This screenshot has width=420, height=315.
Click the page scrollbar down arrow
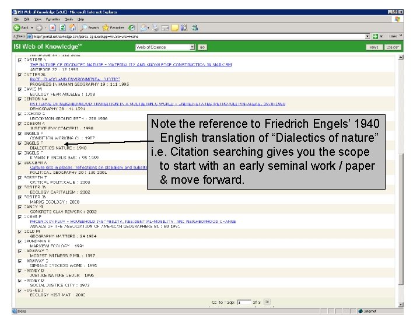(401, 305)
